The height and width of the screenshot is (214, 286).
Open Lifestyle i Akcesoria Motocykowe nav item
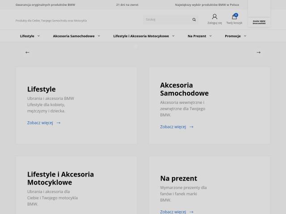(141, 36)
